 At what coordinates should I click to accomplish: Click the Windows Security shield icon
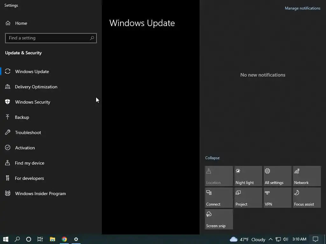coord(8,102)
